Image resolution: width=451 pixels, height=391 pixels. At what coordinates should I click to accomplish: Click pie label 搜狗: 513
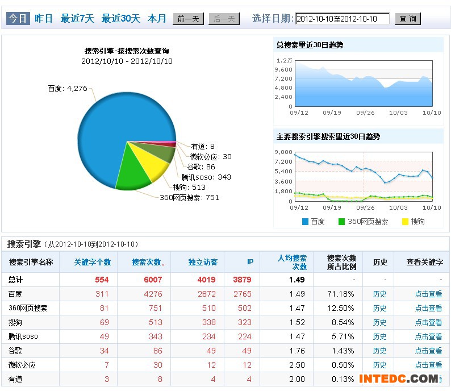(x=189, y=188)
